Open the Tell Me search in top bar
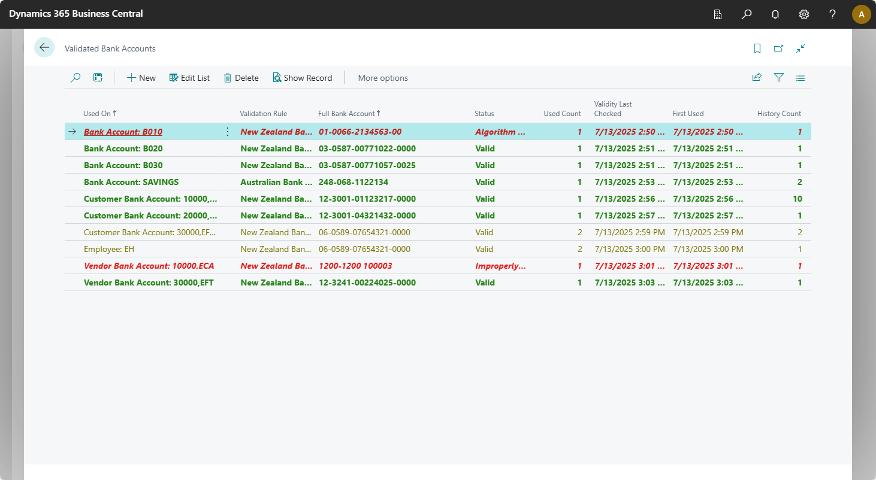 [x=747, y=14]
